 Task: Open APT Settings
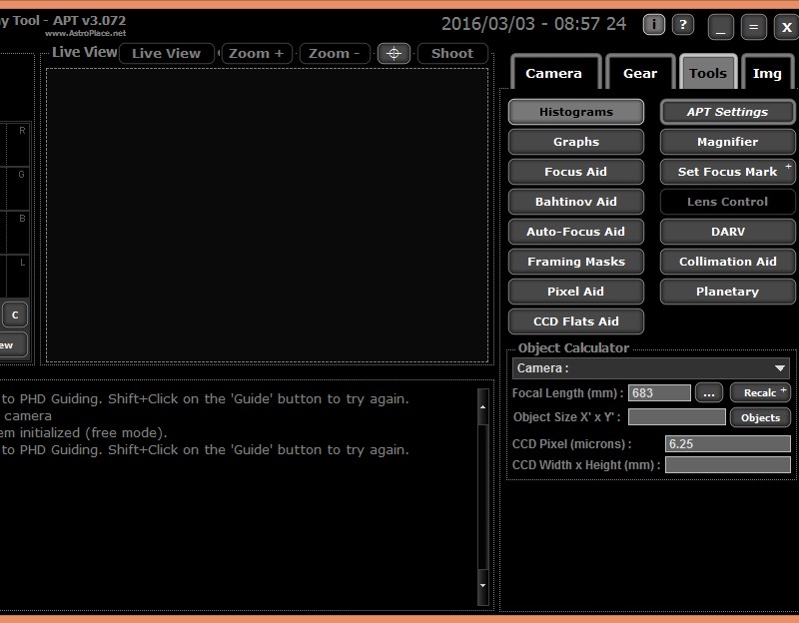727,112
